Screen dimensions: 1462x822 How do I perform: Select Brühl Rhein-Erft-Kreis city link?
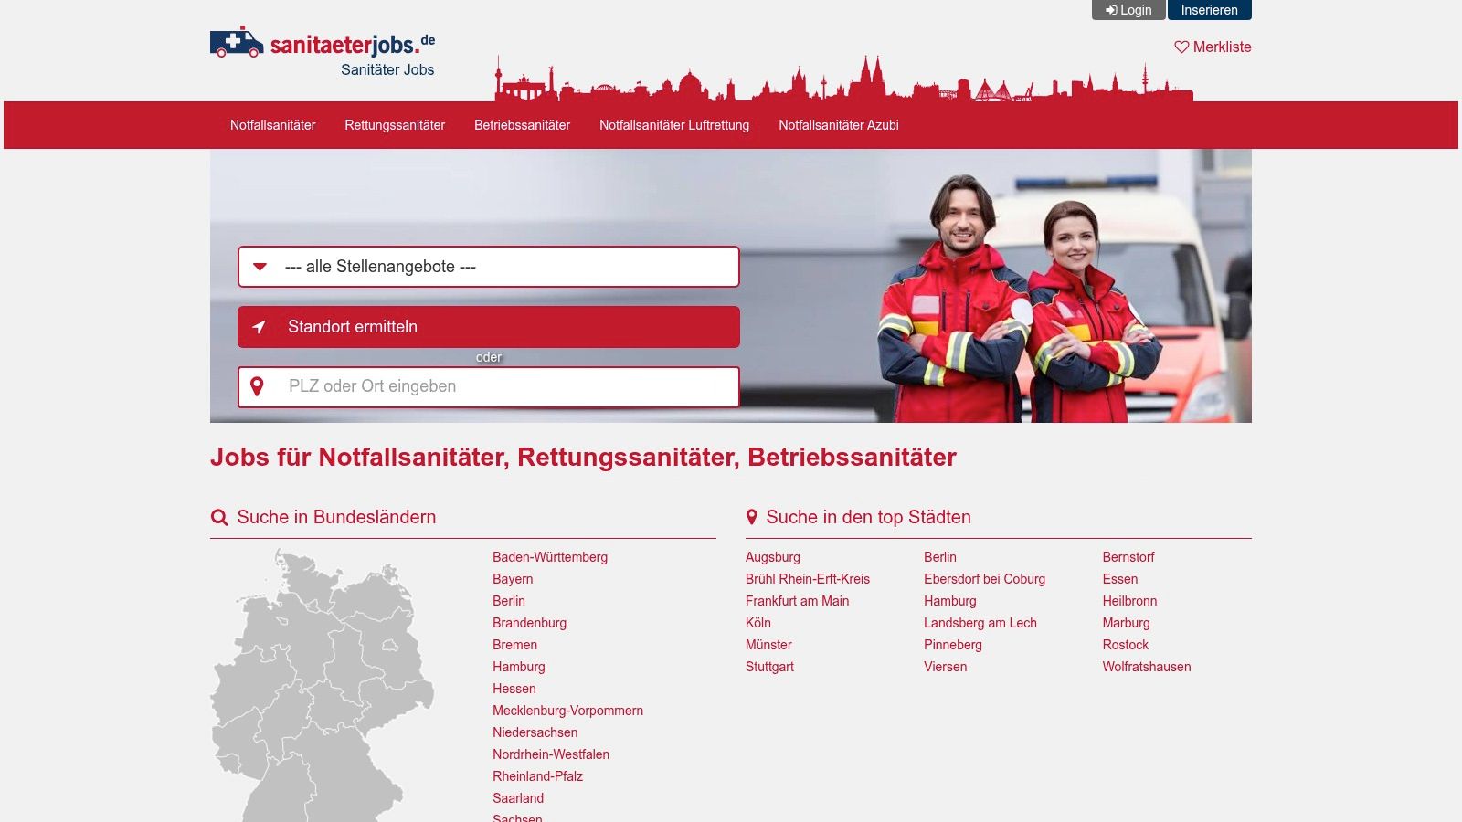tap(808, 579)
